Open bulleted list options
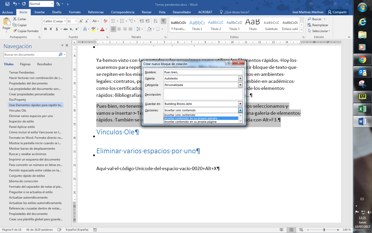This screenshot has height=233, width=372. (x=118, y=21)
